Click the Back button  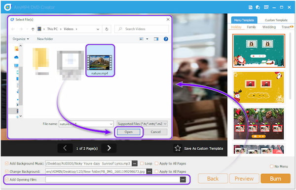(x=213, y=179)
